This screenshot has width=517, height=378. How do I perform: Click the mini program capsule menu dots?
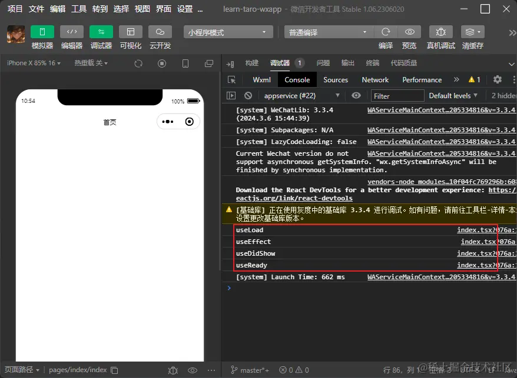(x=167, y=122)
